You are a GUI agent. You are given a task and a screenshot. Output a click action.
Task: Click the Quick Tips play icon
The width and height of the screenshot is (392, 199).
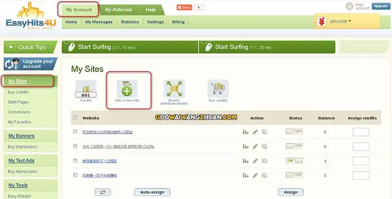click(x=11, y=47)
